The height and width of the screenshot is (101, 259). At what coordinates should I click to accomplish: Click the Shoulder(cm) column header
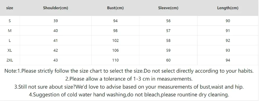(55, 8)
